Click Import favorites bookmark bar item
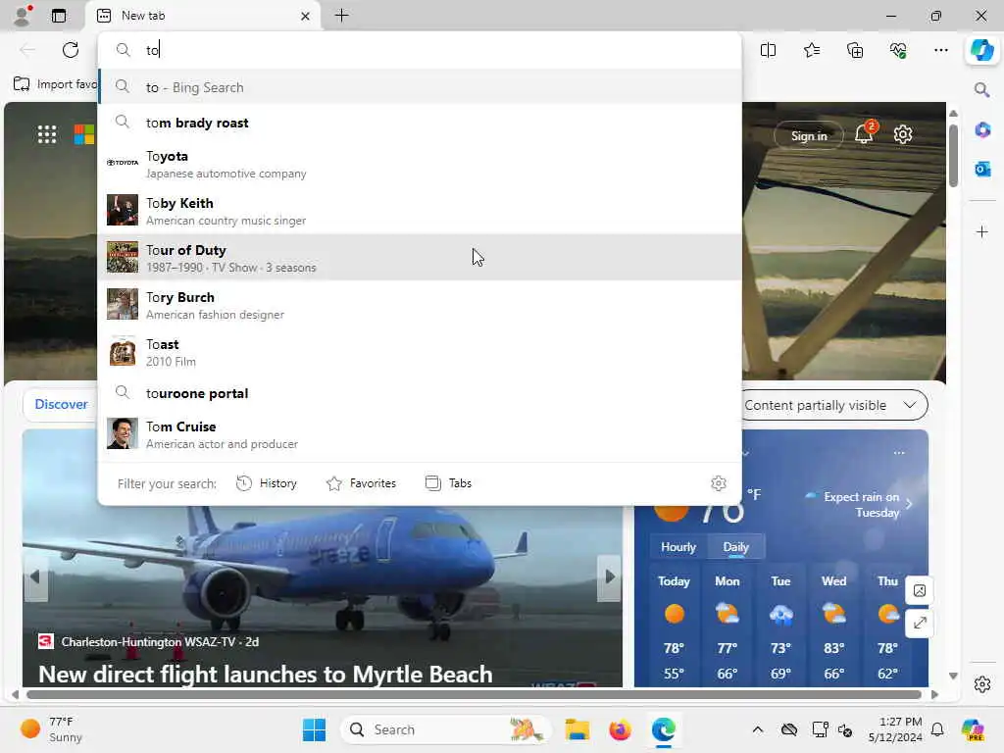Image resolution: width=1004 pixels, height=753 pixels. click(x=55, y=84)
